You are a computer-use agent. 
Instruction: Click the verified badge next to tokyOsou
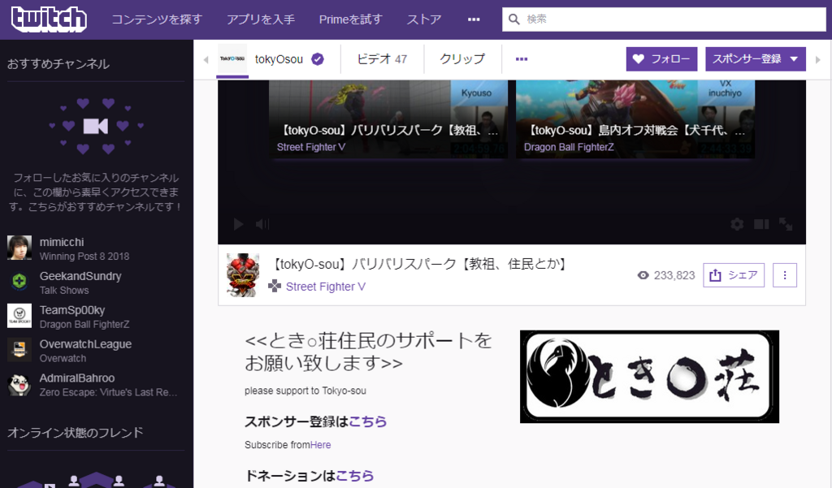click(x=318, y=59)
